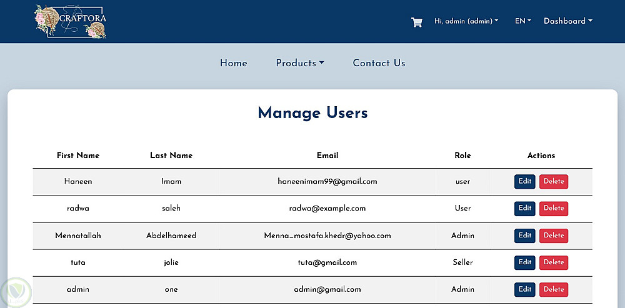Viewport: 625px width, 308px height.
Task: Edit the tuta jolie seller
Action: 524,262
